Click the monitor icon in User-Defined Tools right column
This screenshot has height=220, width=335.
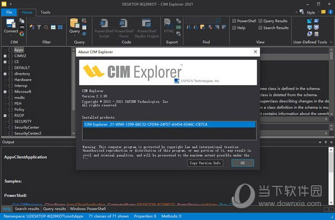[316, 27]
